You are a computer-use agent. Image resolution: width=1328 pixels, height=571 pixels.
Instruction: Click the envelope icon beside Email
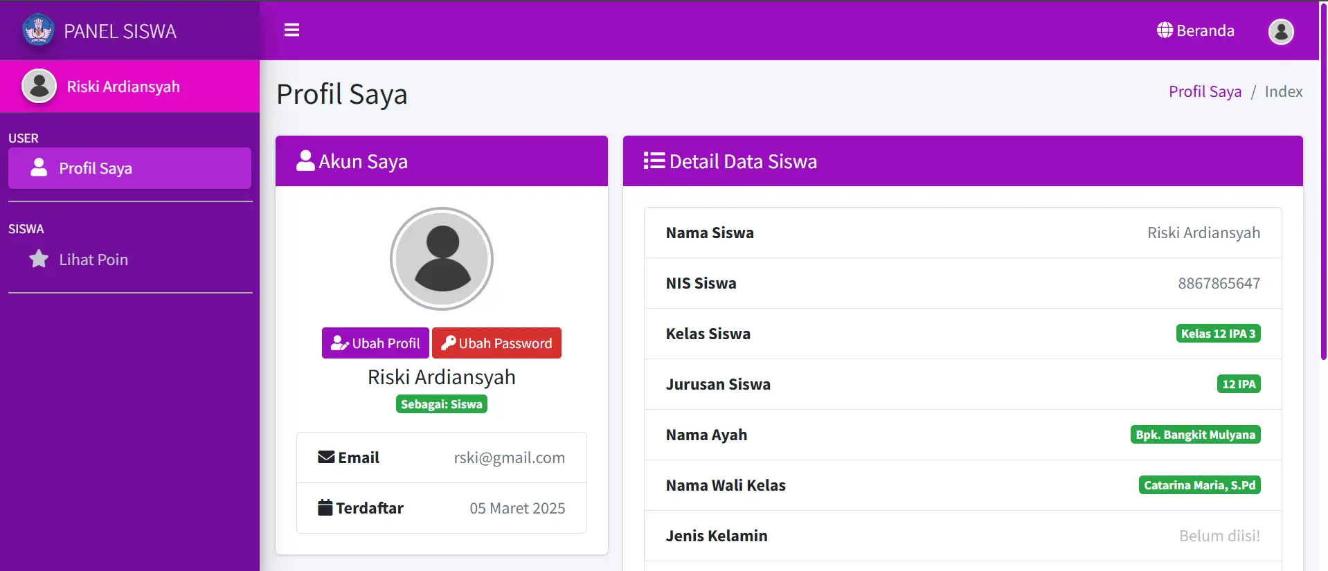point(326,457)
